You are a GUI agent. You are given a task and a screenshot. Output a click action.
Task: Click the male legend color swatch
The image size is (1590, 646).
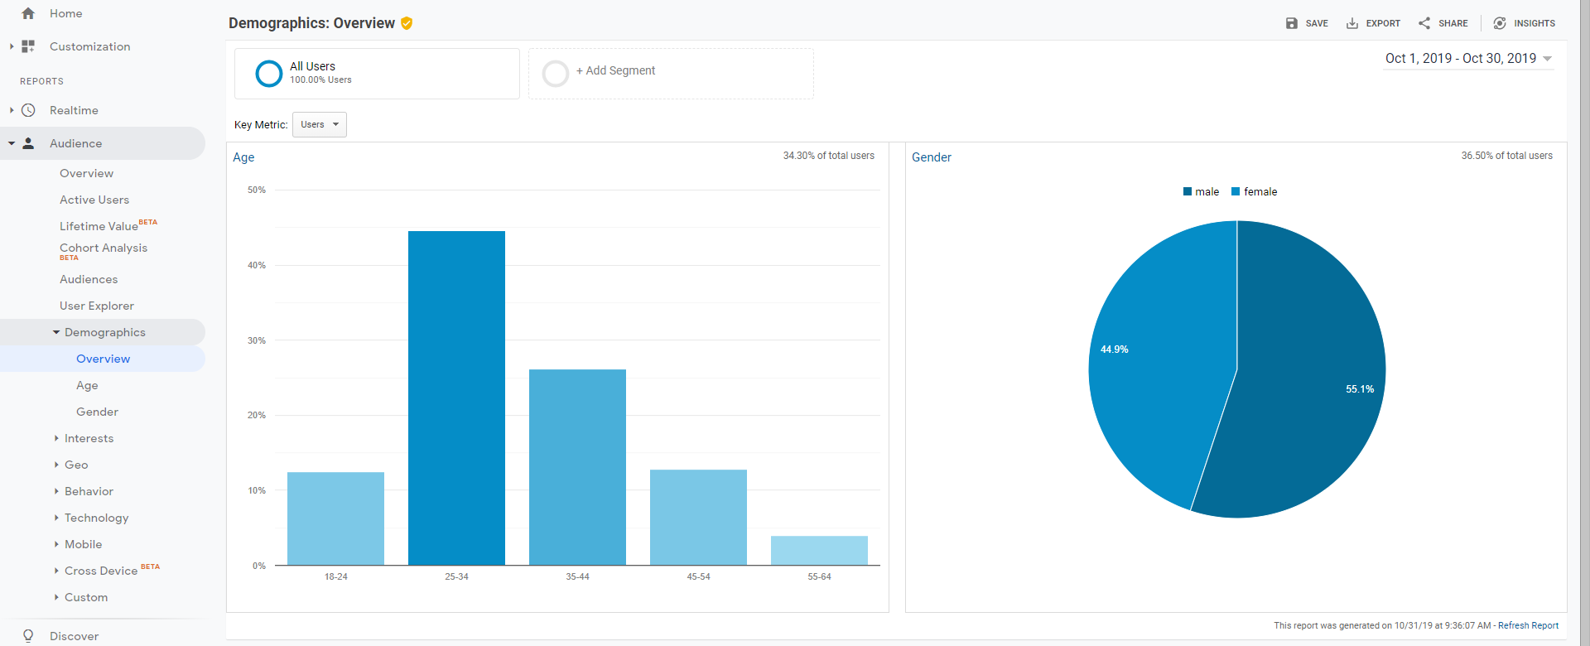pyautogui.click(x=1188, y=191)
